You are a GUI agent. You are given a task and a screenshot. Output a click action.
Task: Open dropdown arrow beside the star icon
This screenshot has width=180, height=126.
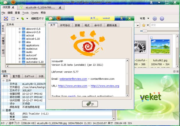[x=148, y=25]
